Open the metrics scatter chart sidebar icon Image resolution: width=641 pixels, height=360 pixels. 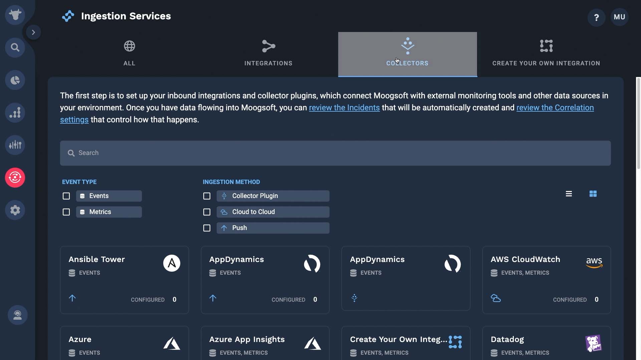pyautogui.click(x=15, y=112)
